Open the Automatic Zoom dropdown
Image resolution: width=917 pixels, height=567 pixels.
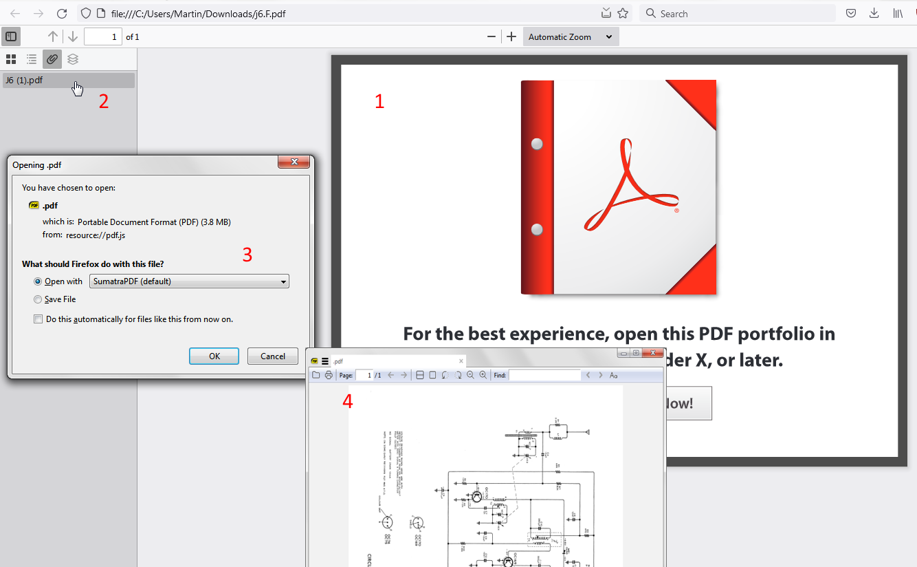point(571,36)
